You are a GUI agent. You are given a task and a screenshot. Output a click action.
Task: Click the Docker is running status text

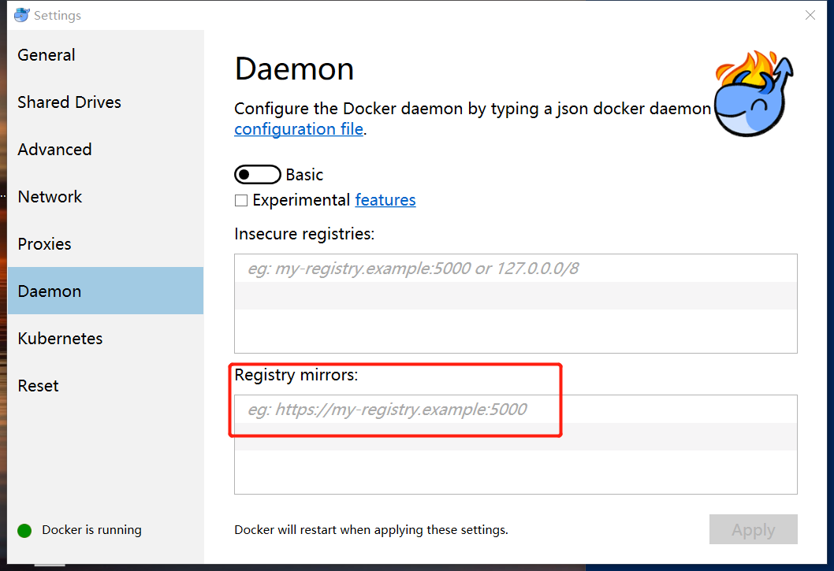pos(92,530)
